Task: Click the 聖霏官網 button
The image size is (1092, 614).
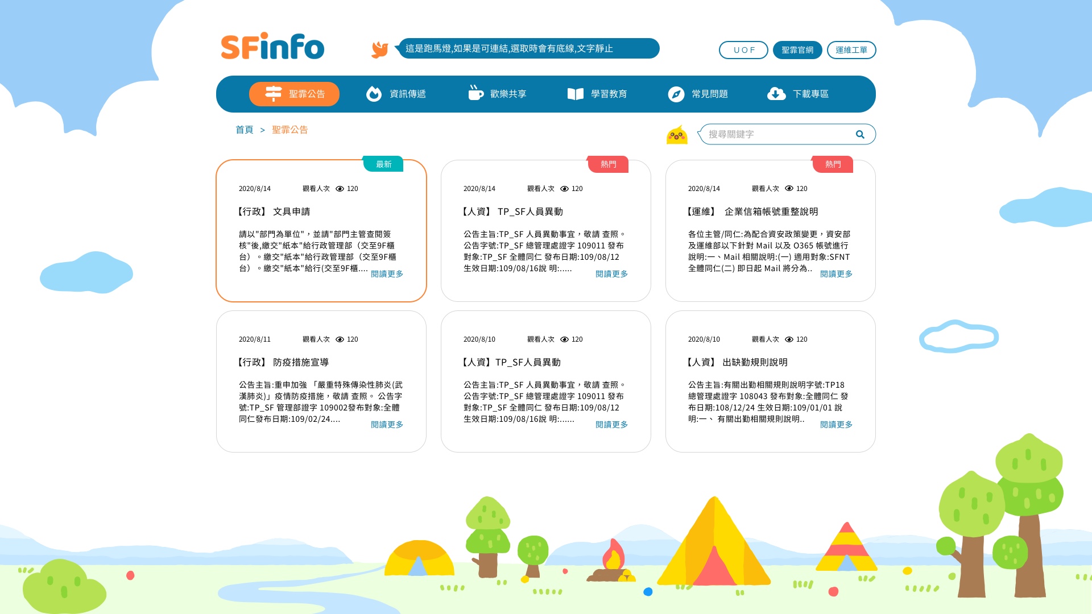Action: (x=797, y=50)
